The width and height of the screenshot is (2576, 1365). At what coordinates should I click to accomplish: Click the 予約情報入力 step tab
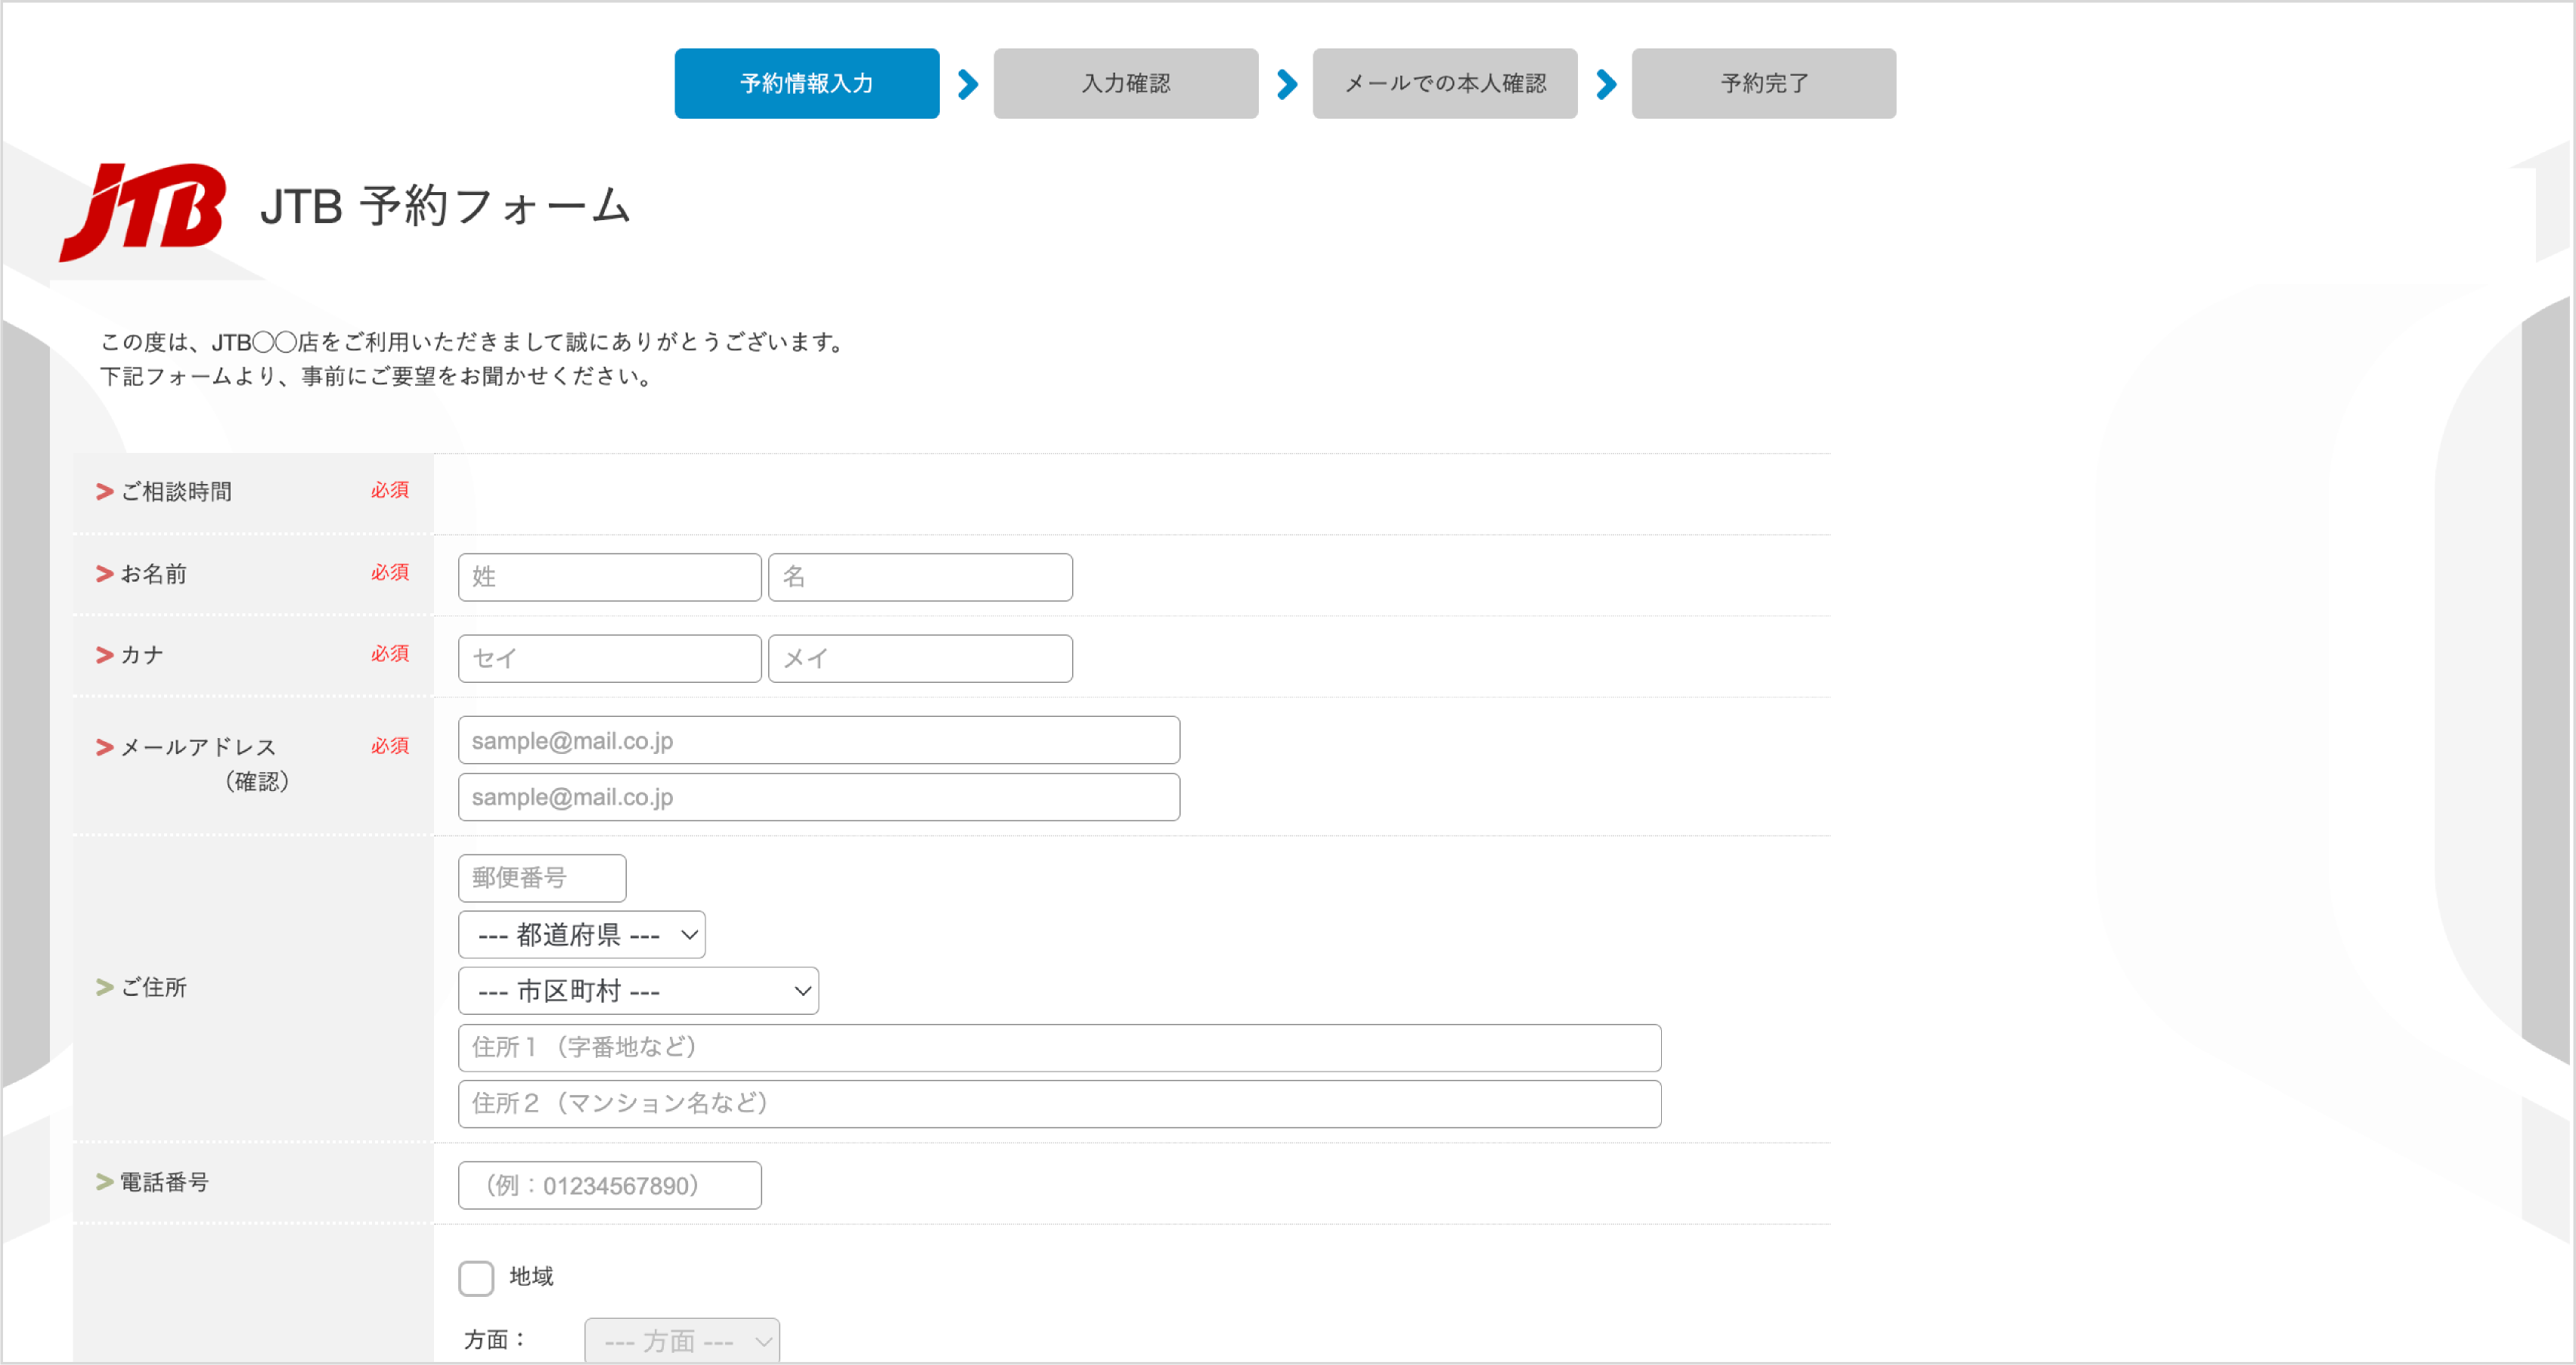click(806, 83)
